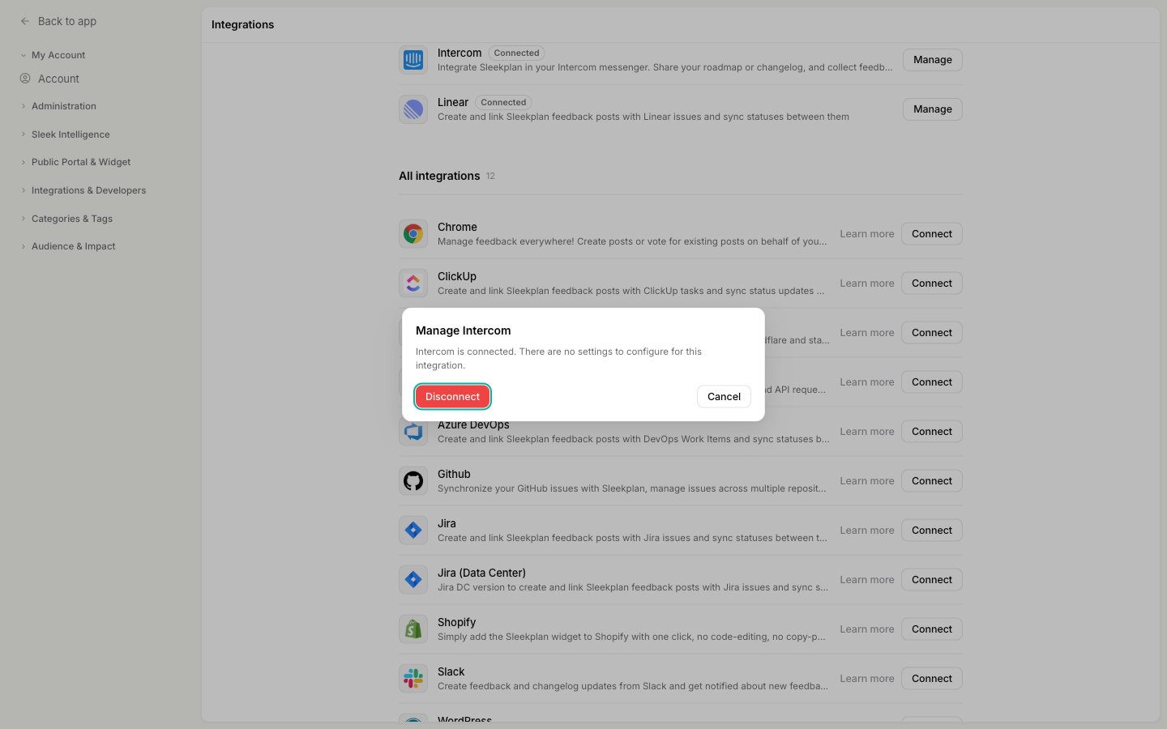Viewport: 1167px width, 729px height.
Task: Connect the Jira integration
Action: tap(932, 531)
